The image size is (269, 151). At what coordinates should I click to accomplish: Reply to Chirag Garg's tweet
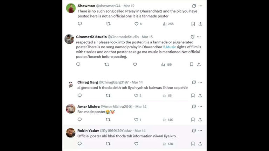[80, 95]
